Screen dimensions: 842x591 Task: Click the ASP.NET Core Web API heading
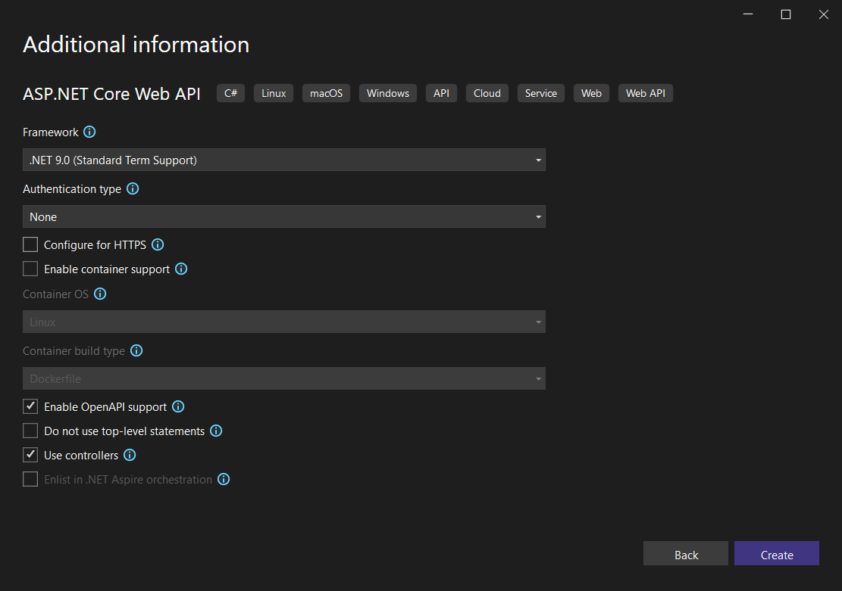point(111,94)
